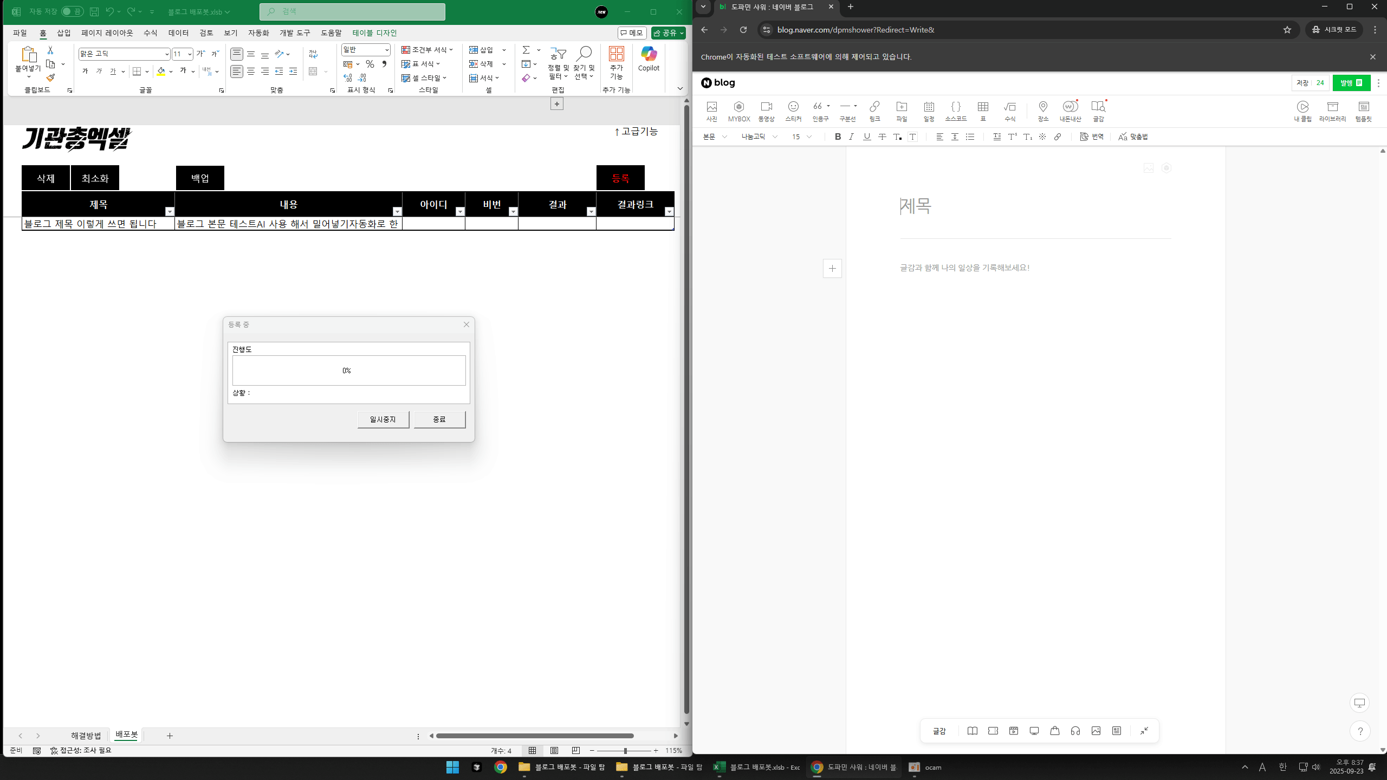Image resolution: width=1387 pixels, height=780 pixels.
Task: Open the 데이터 ribbon tab
Action: 178,33
